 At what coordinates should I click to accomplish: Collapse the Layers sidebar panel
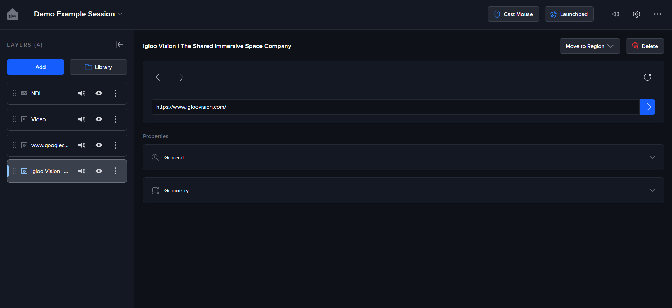119,45
